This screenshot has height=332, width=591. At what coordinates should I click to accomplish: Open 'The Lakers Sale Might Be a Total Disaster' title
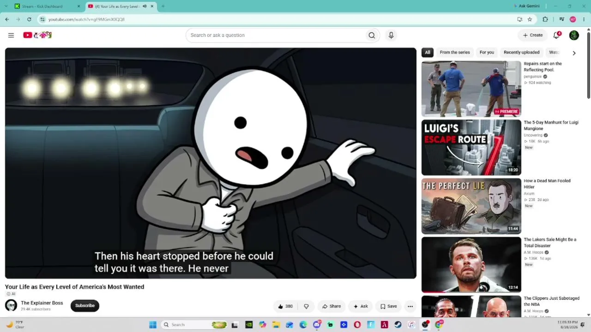[x=550, y=243]
